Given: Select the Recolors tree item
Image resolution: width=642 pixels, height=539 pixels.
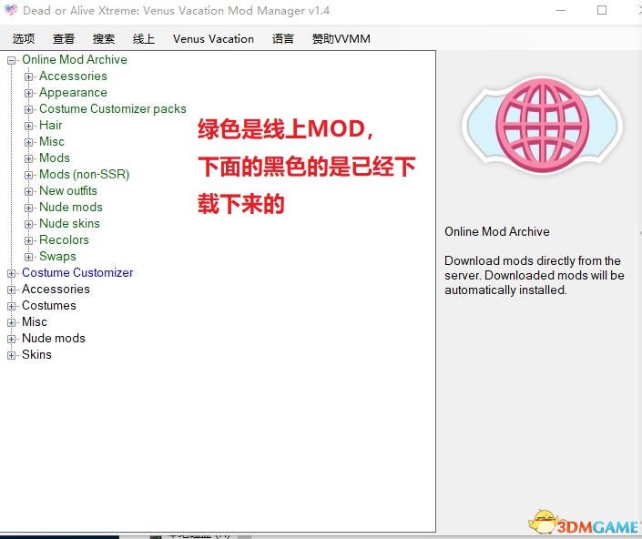Looking at the screenshot, I should [x=64, y=240].
